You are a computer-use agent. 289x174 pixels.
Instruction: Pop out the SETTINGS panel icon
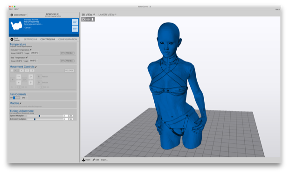coord(36,40)
